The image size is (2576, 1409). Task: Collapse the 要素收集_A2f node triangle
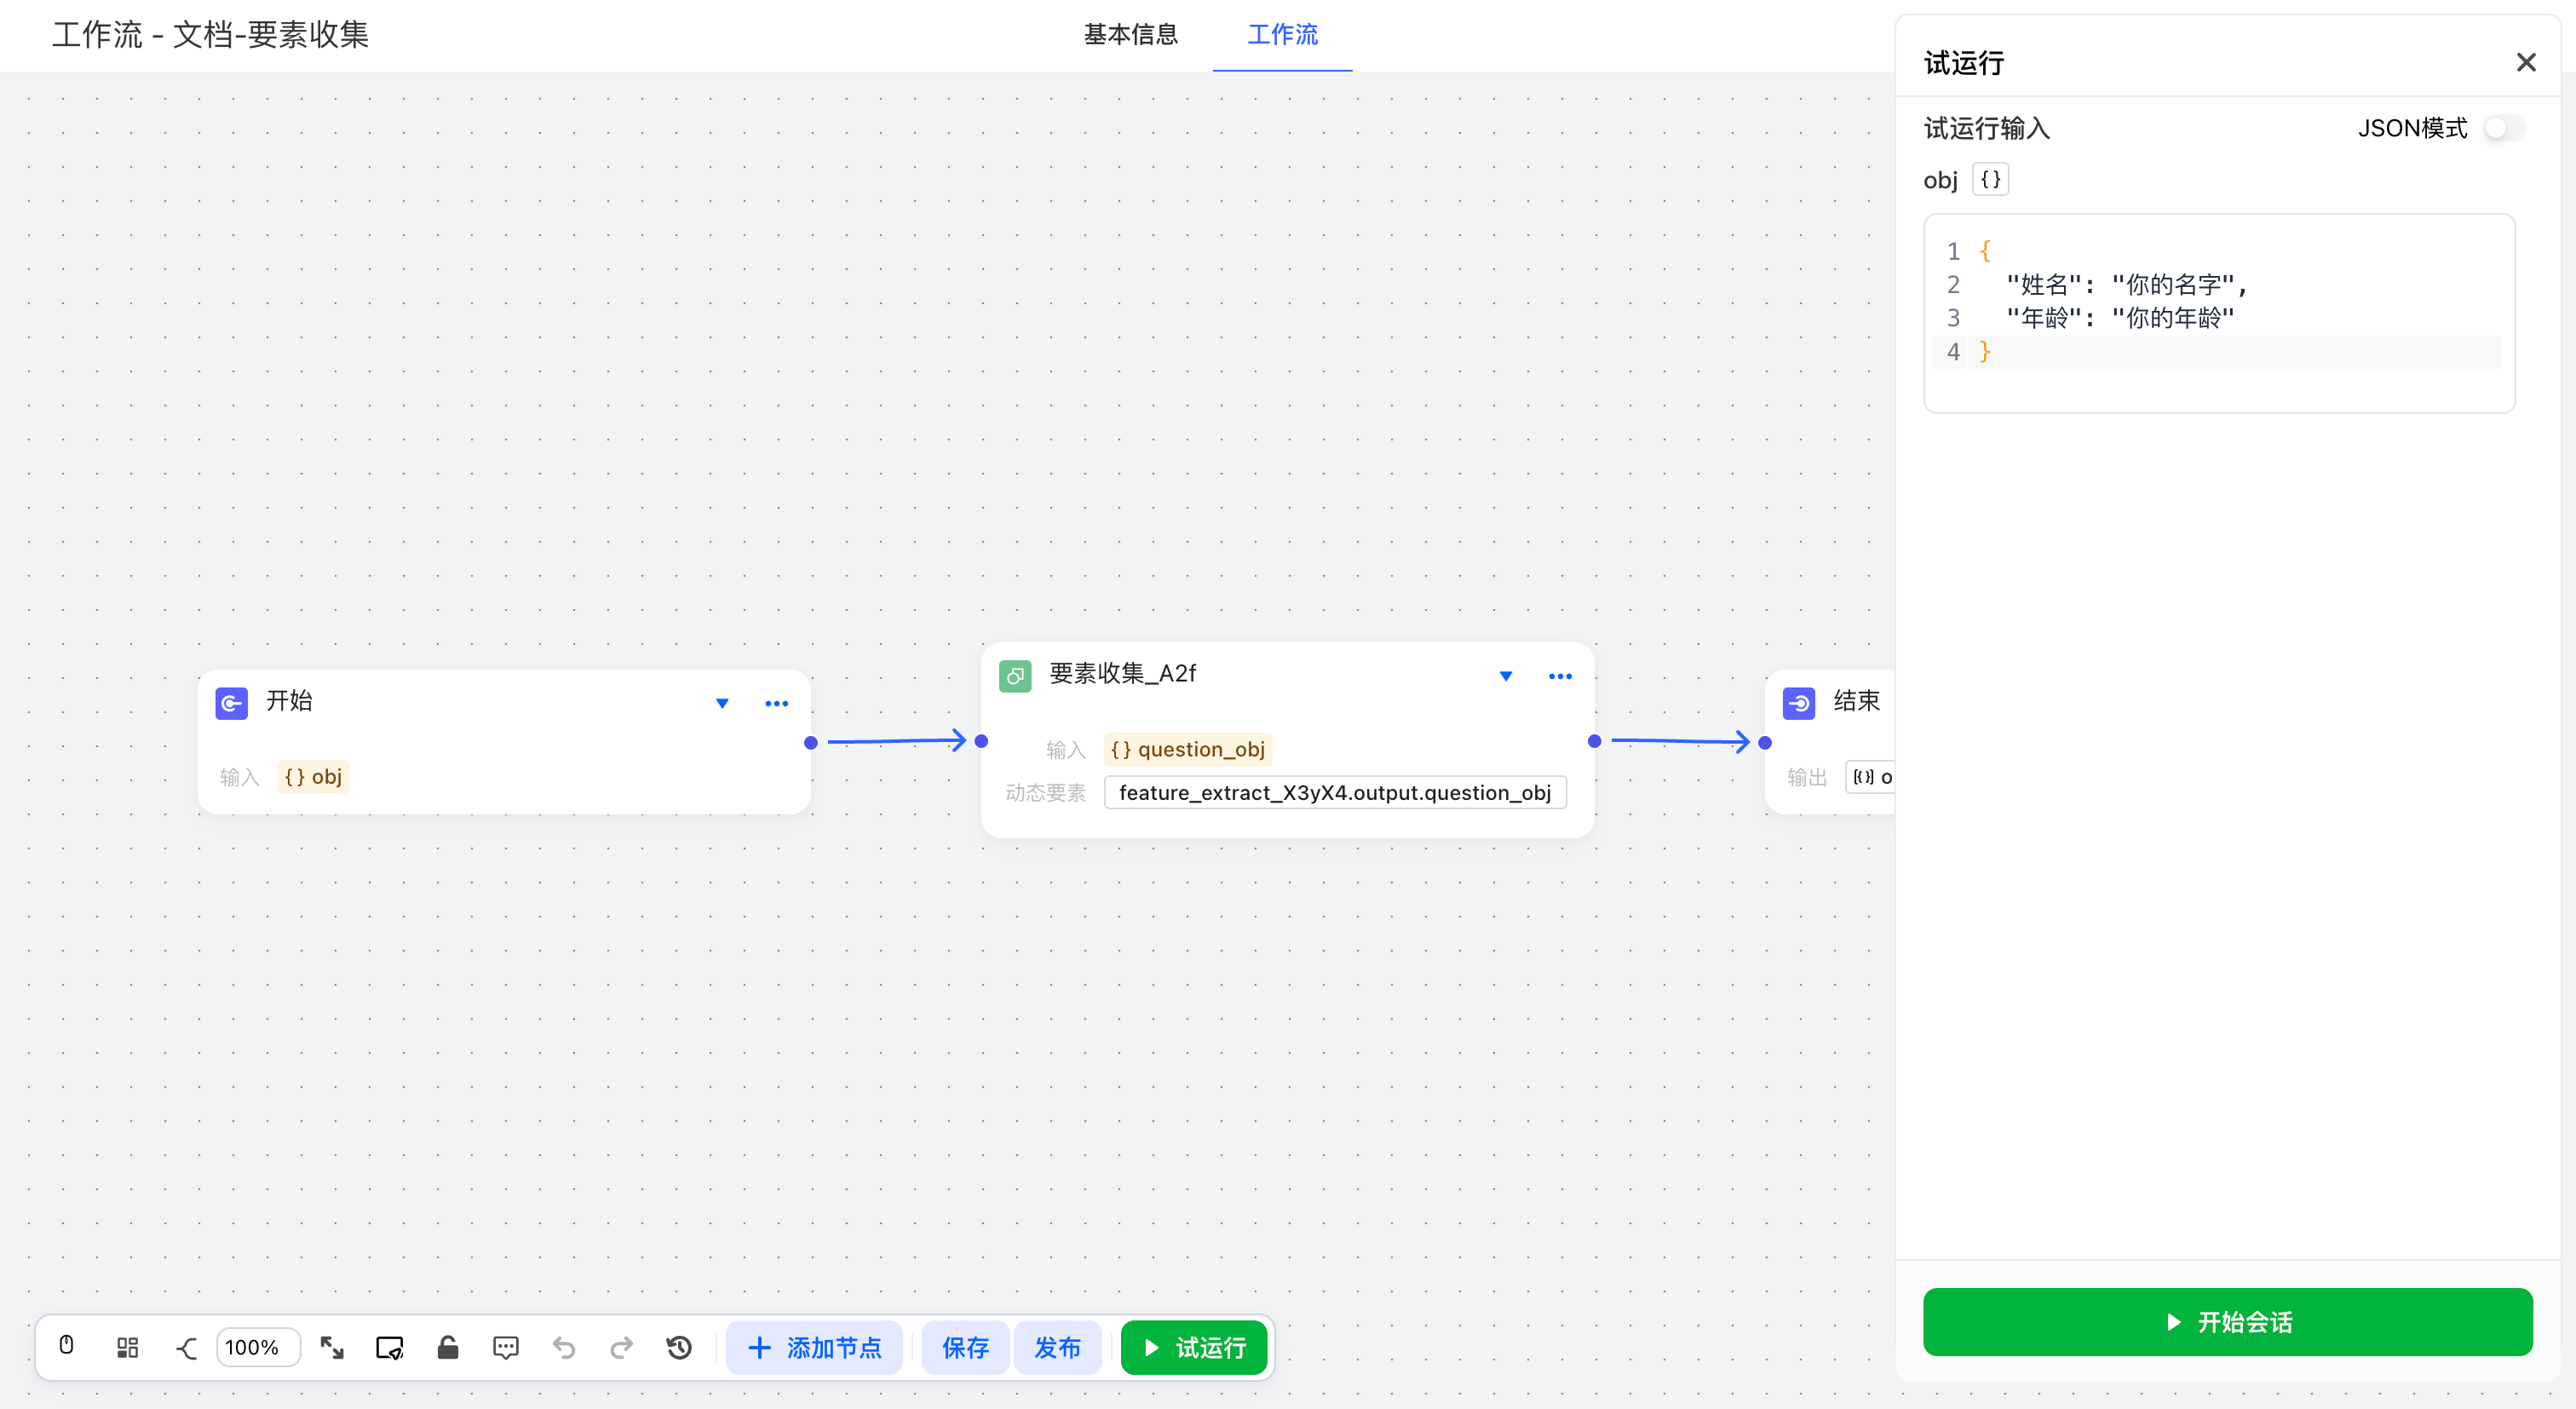pos(1505,676)
